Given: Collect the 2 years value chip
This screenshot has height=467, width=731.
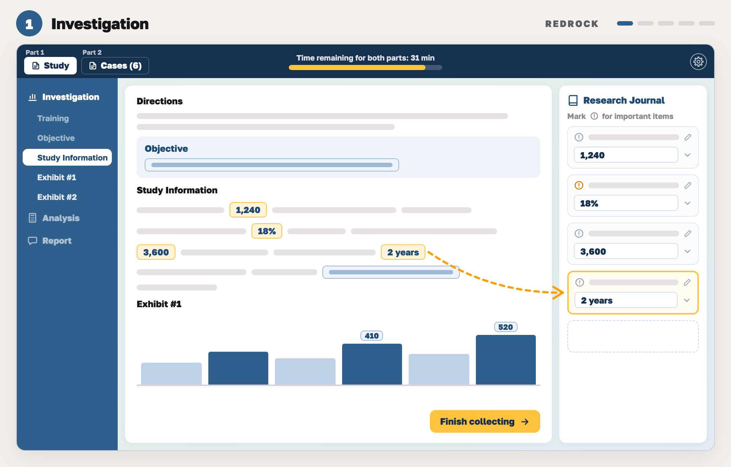Looking at the screenshot, I should pyautogui.click(x=403, y=252).
